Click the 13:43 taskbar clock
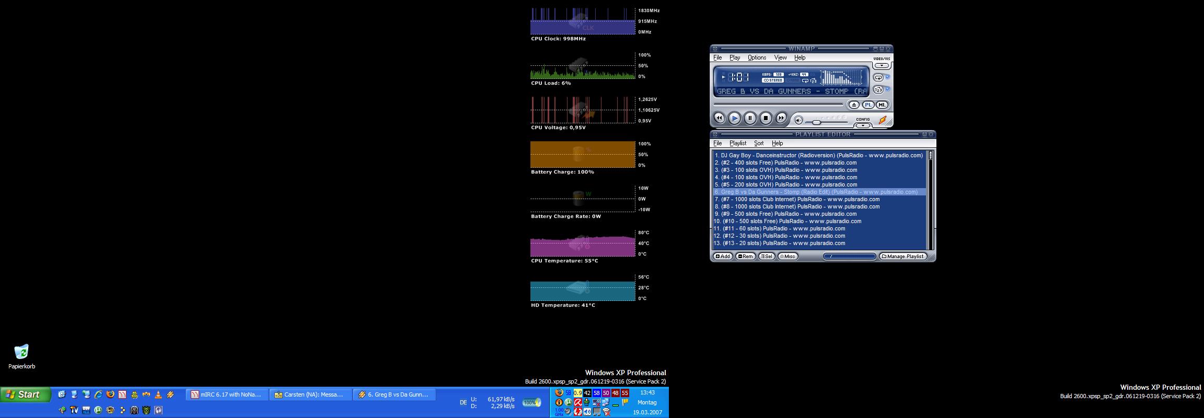1204x418 pixels. [x=647, y=392]
